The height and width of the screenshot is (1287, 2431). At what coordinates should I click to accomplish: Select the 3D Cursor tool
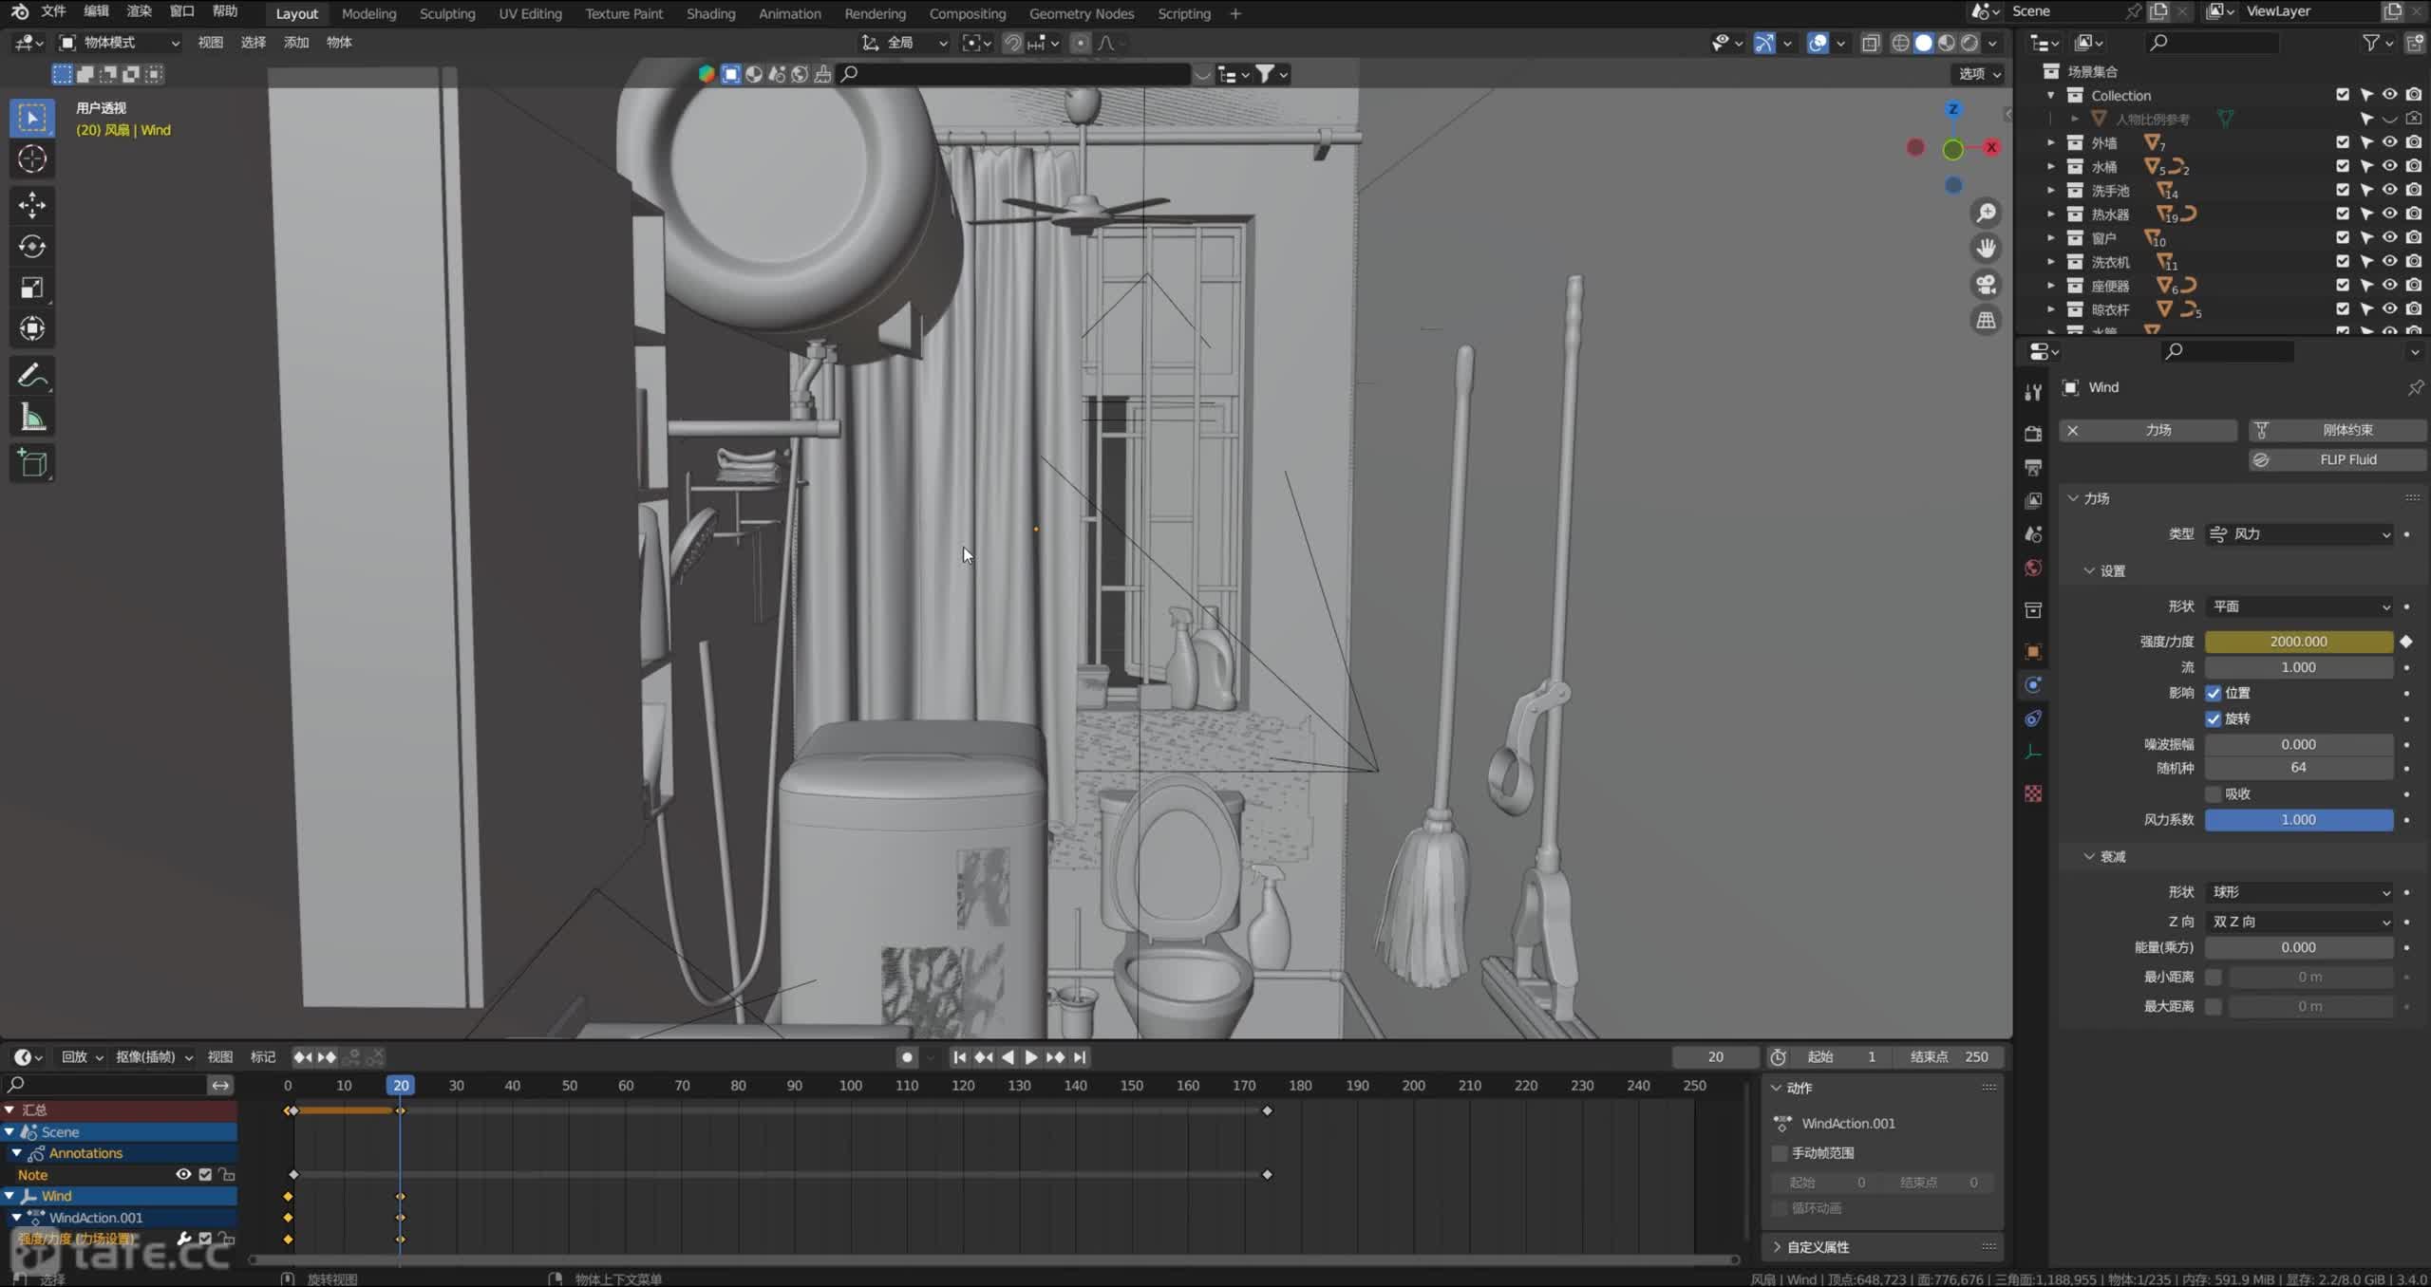tap(32, 159)
